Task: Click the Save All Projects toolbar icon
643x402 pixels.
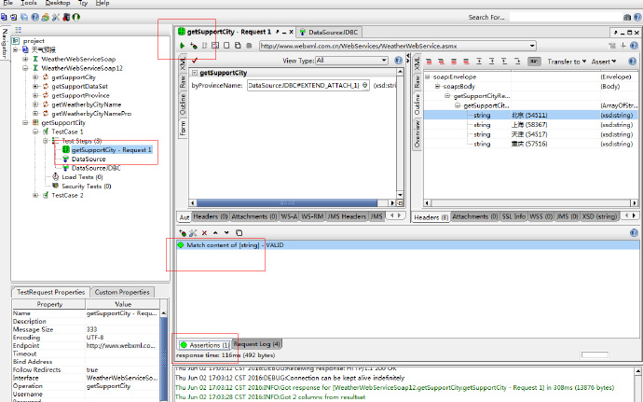Action: (24, 17)
